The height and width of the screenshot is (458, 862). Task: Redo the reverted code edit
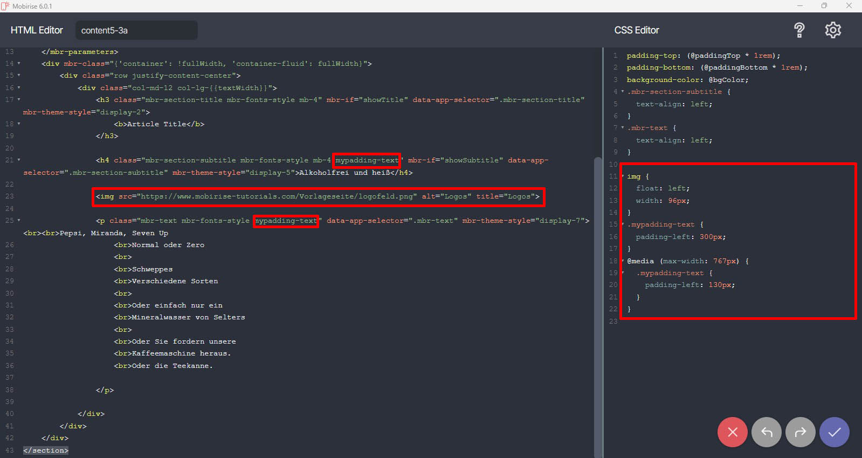[x=800, y=432]
